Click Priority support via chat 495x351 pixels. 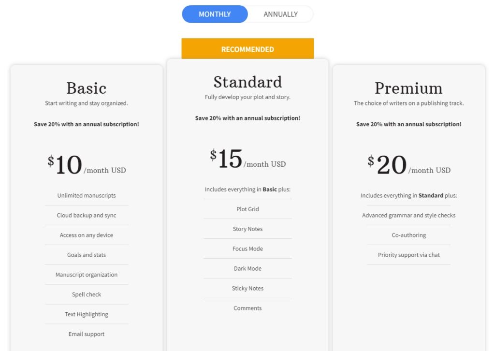pos(408,255)
